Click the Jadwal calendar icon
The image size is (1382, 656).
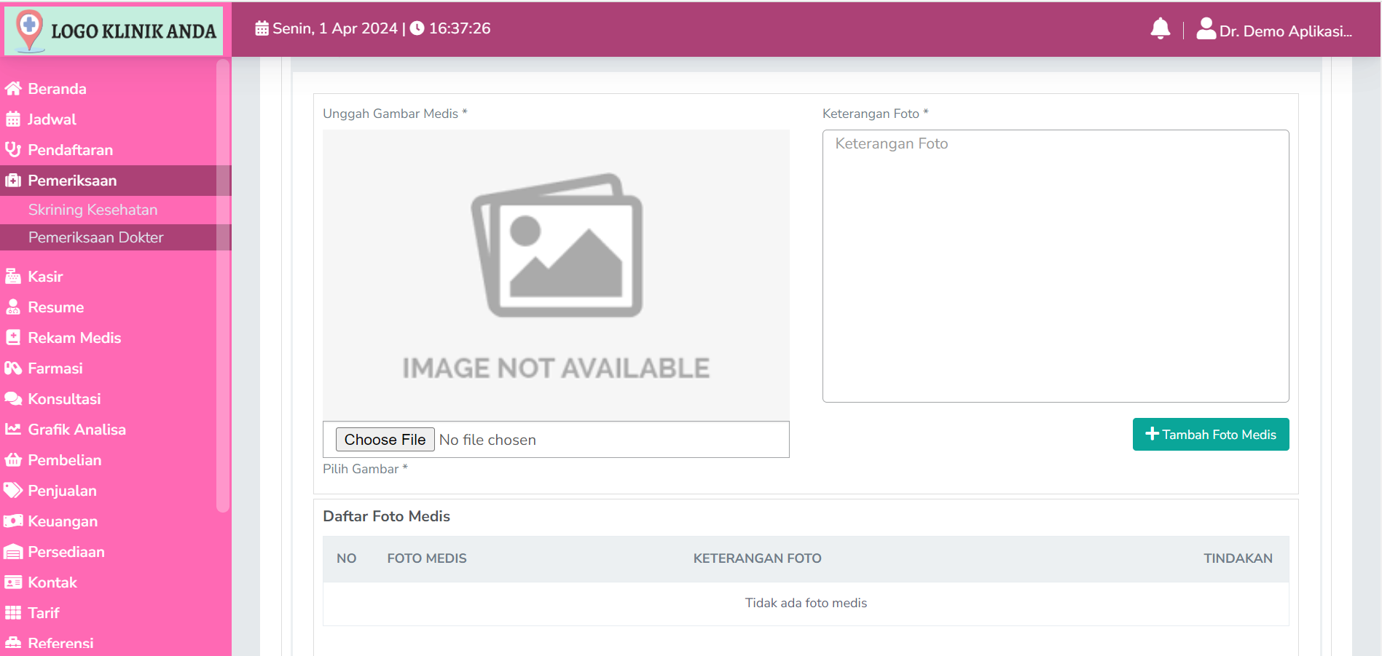pos(12,119)
